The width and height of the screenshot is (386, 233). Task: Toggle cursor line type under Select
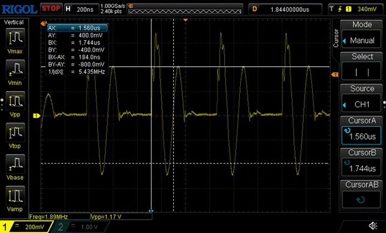361,72
